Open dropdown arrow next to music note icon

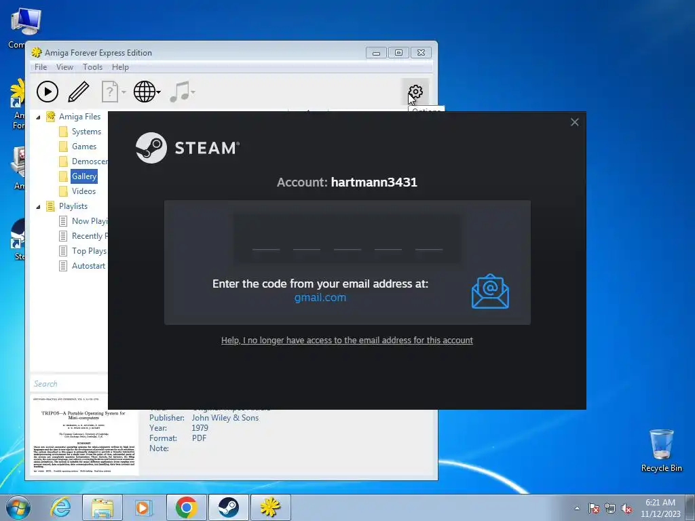(x=193, y=92)
